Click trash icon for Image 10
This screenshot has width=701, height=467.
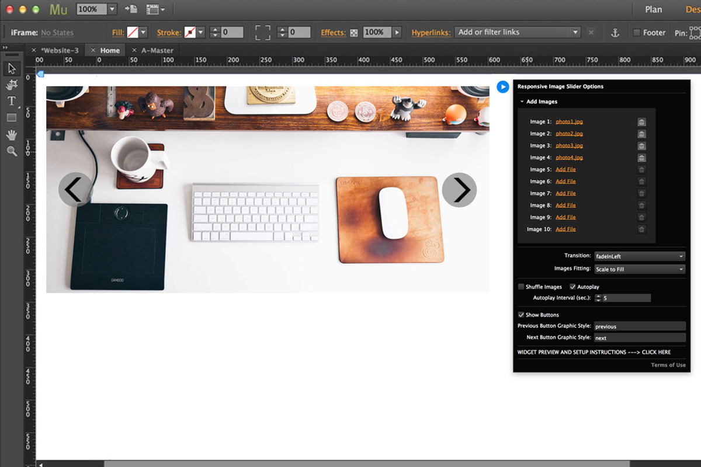(x=641, y=229)
